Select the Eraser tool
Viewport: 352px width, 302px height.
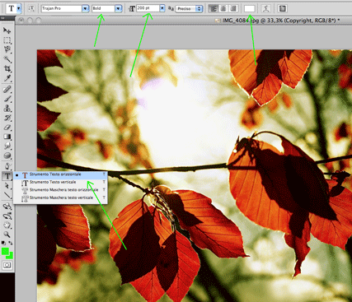7,128
